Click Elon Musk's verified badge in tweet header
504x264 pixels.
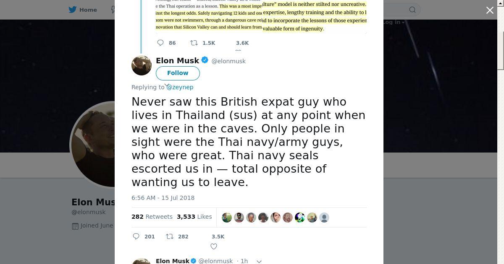point(205,60)
